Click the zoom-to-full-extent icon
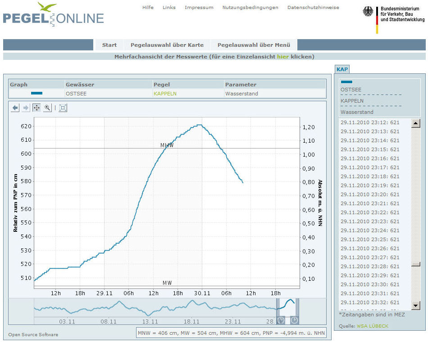This screenshot has width=428, height=342. (x=63, y=108)
